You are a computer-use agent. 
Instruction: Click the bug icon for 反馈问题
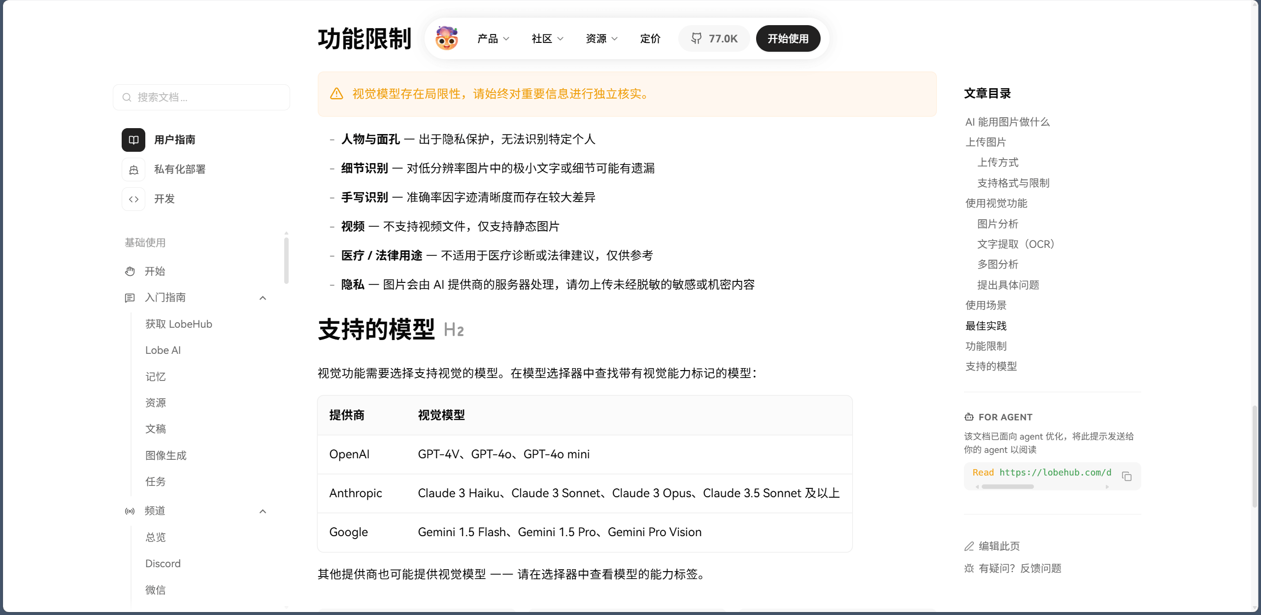pyautogui.click(x=969, y=568)
